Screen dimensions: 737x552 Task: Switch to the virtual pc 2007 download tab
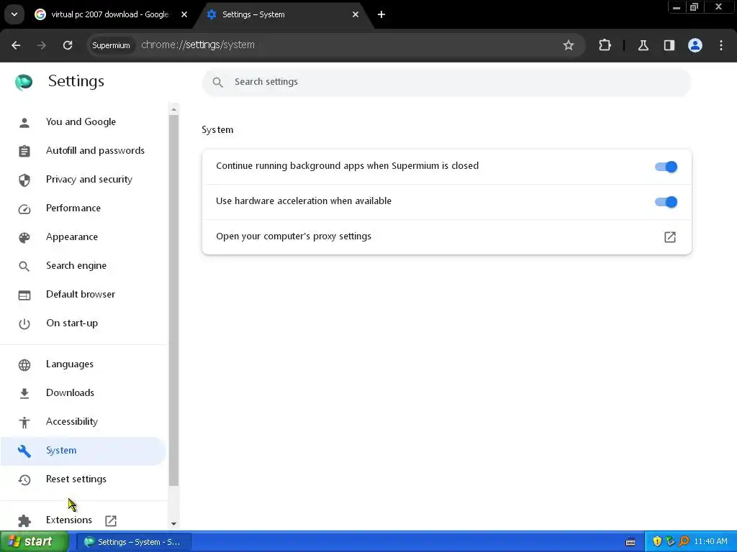[110, 14]
